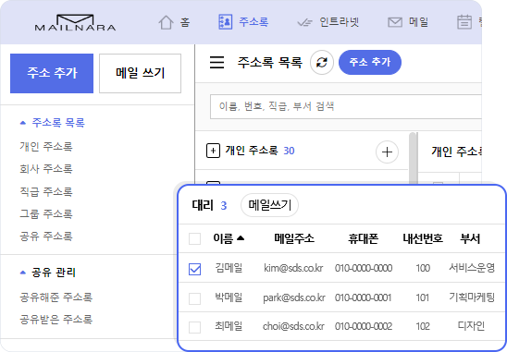Open 그룹 주소록 in sidebar
The height and width of the screenshot is (352, 507).
[46, 213]
